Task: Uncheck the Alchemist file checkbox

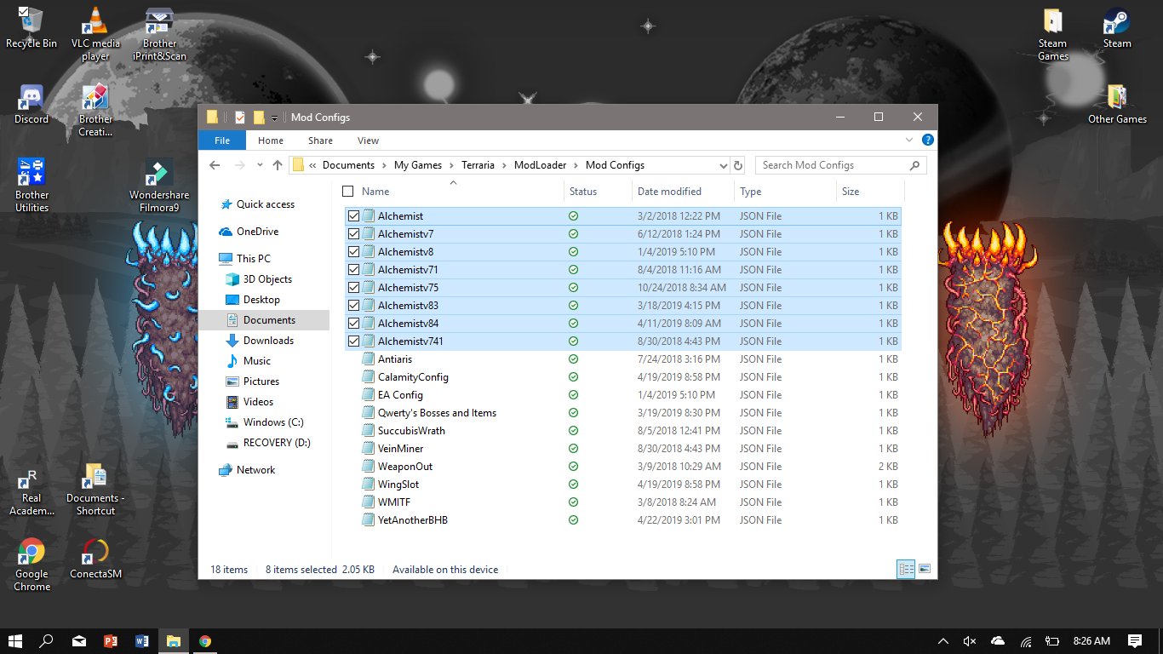Action: pyautogui.click(x=354, y=216)
